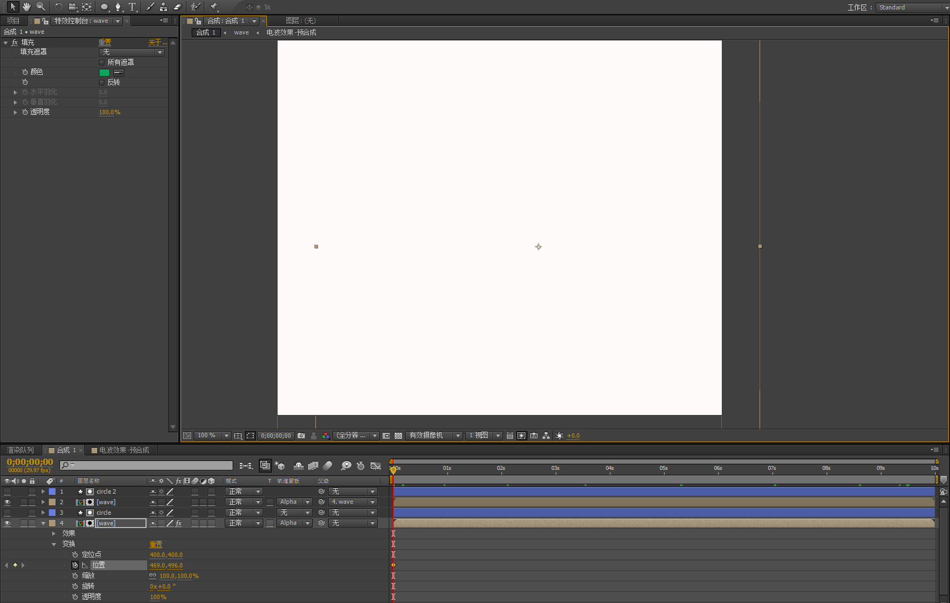The width and height of the screenshot is (950, 603).
Task: Select the Clone Stamp tool
Action: point(164,7)
